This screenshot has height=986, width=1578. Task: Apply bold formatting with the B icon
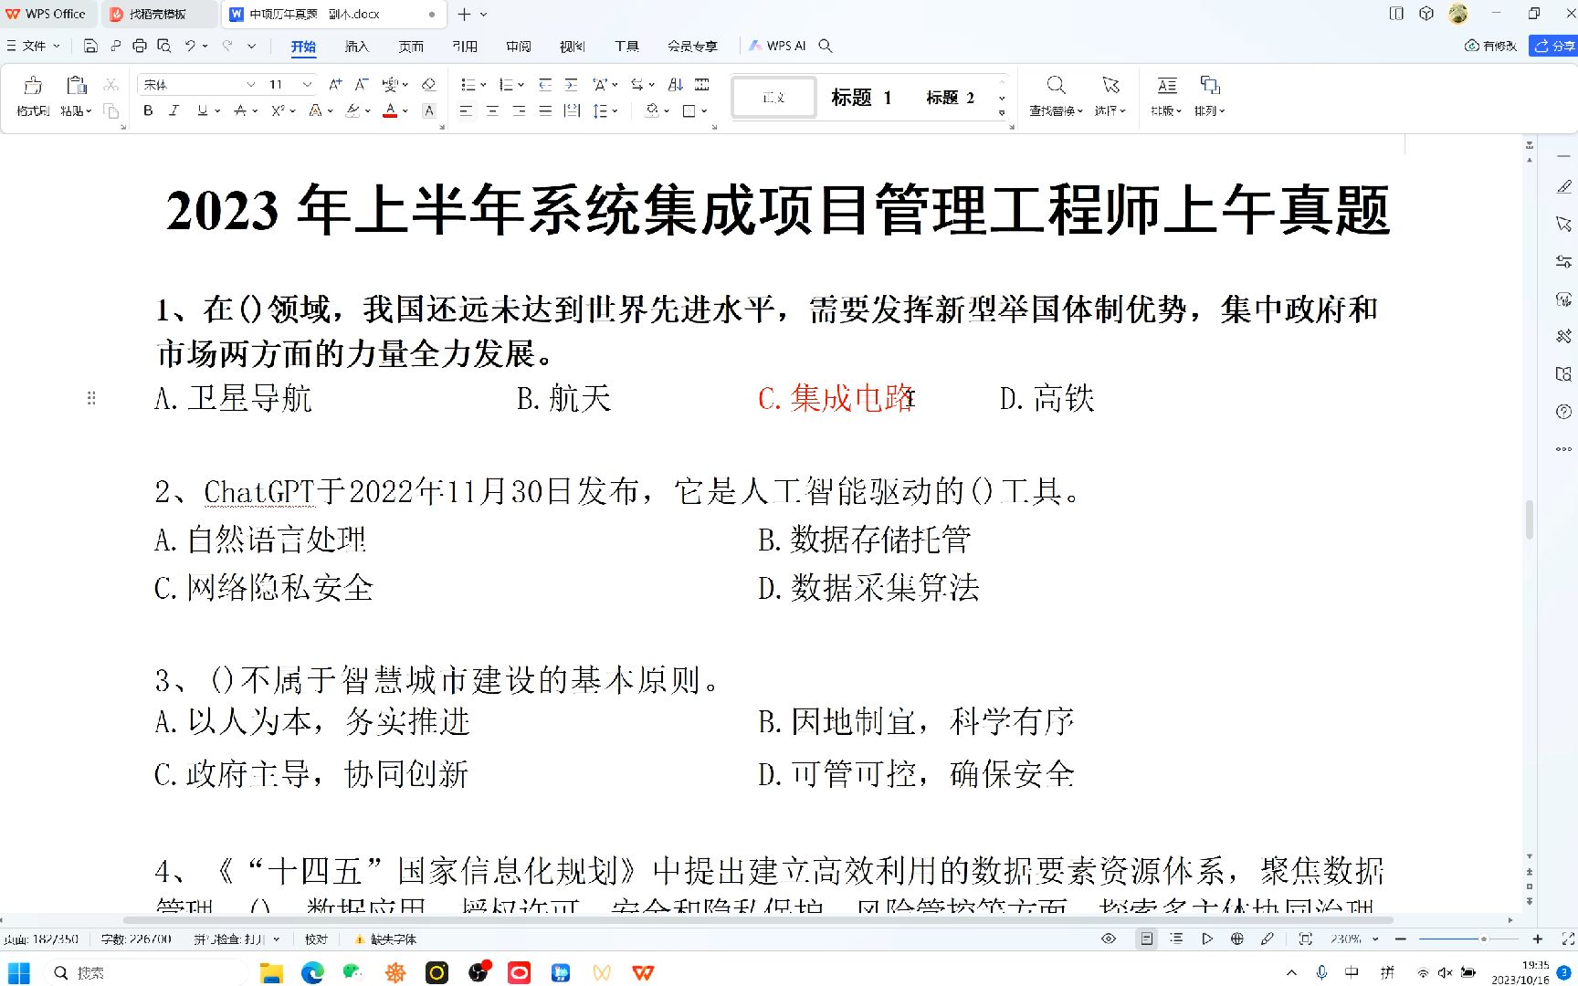(x=147, y=110)
